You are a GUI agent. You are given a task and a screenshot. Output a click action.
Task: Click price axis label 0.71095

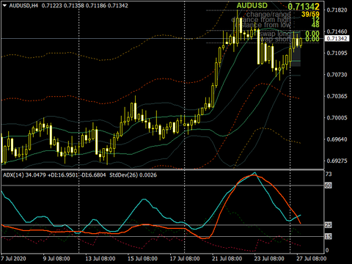[337, 53]
